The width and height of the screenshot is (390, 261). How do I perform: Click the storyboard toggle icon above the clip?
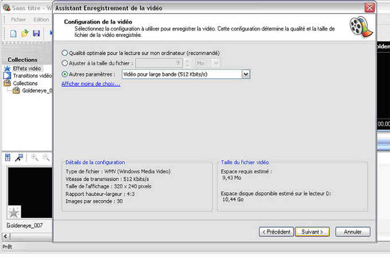point(7,157)
